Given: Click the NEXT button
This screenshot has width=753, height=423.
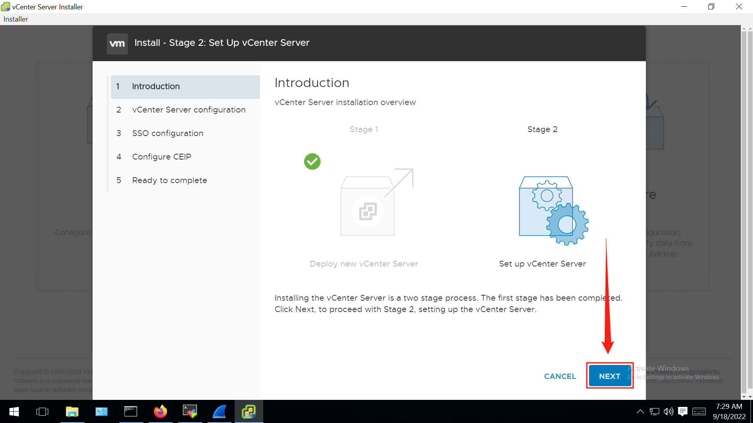Looking at the screenshot, I should click(x=610, y=376).
